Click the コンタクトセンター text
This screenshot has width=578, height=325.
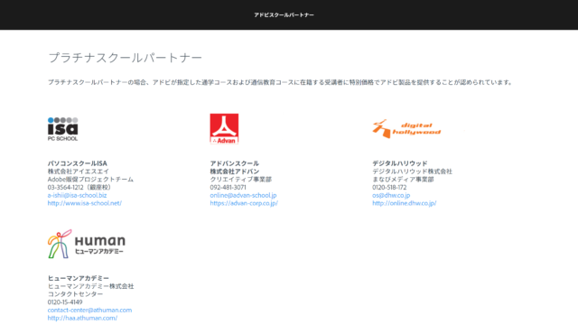tap(75, 294)
